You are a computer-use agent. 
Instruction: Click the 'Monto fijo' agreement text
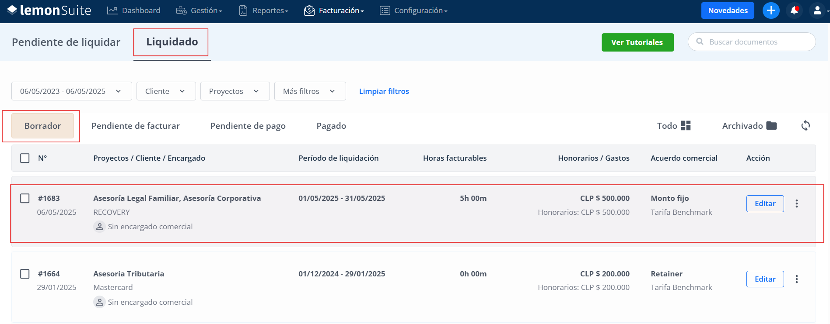tap(670, 198)
